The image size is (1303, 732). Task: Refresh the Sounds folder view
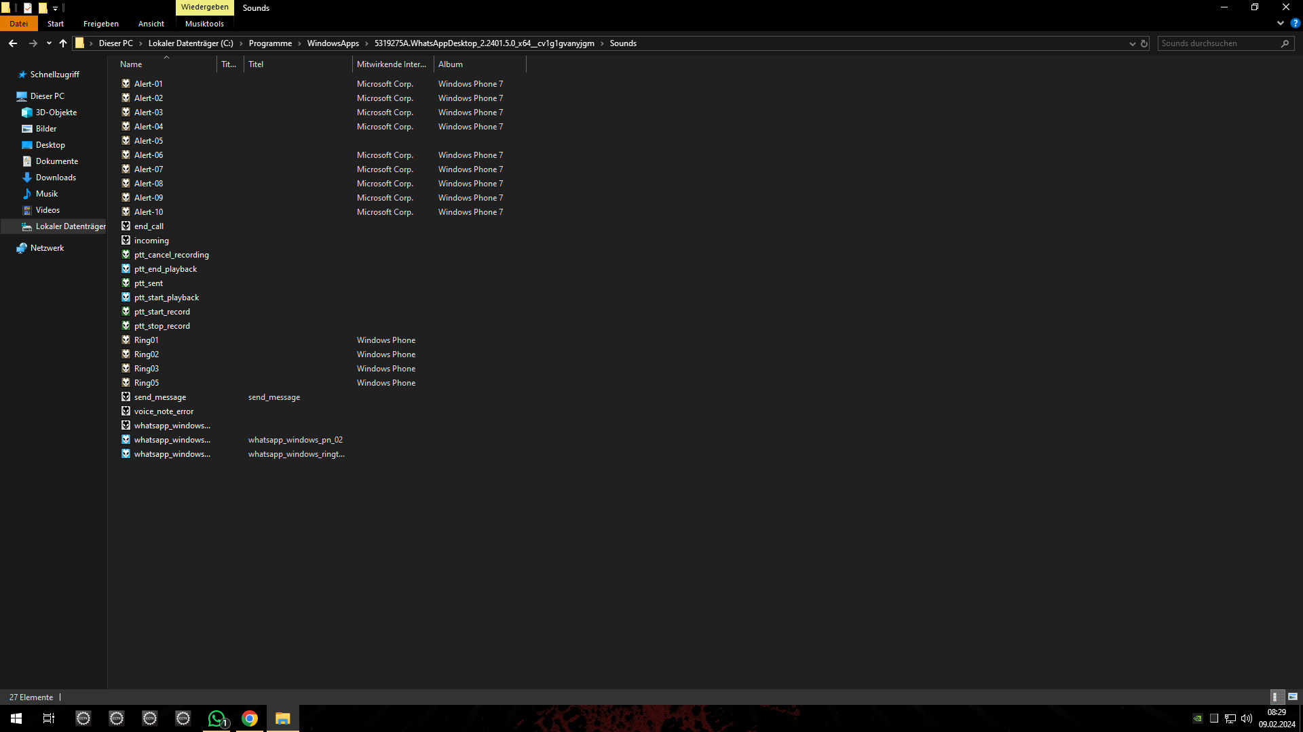coord(1144,43)
